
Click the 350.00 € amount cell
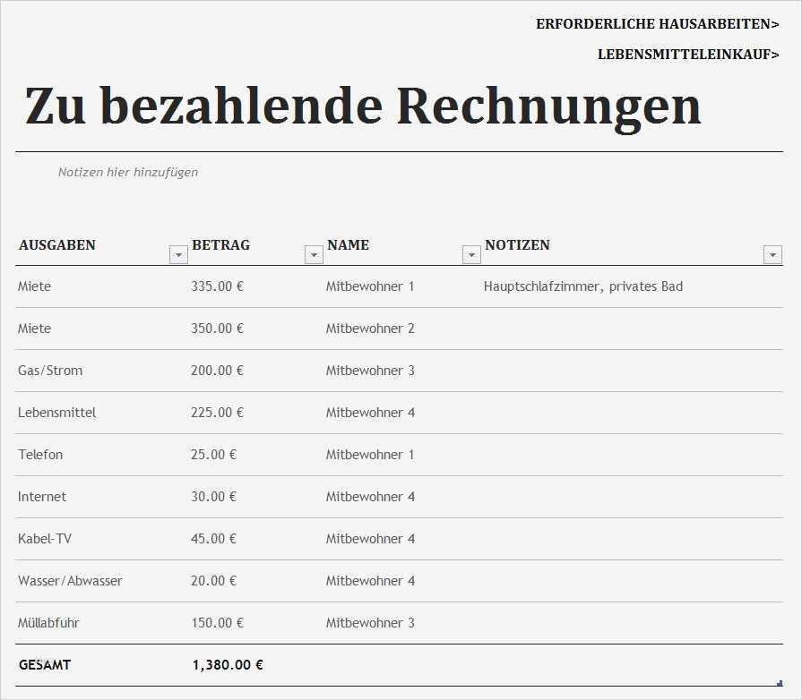(218, 328)
